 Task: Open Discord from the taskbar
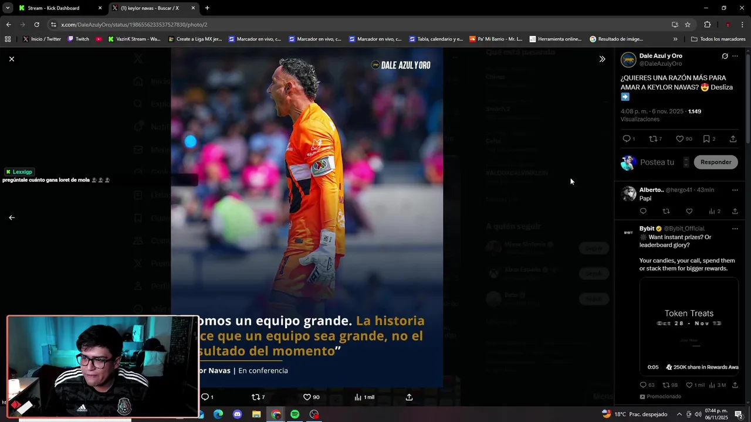pyautogui.click(x=237, y=414)
